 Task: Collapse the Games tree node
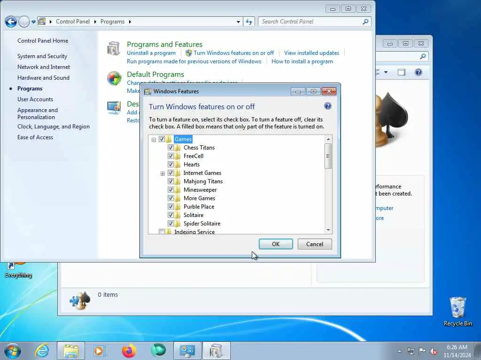coord(154,140)
